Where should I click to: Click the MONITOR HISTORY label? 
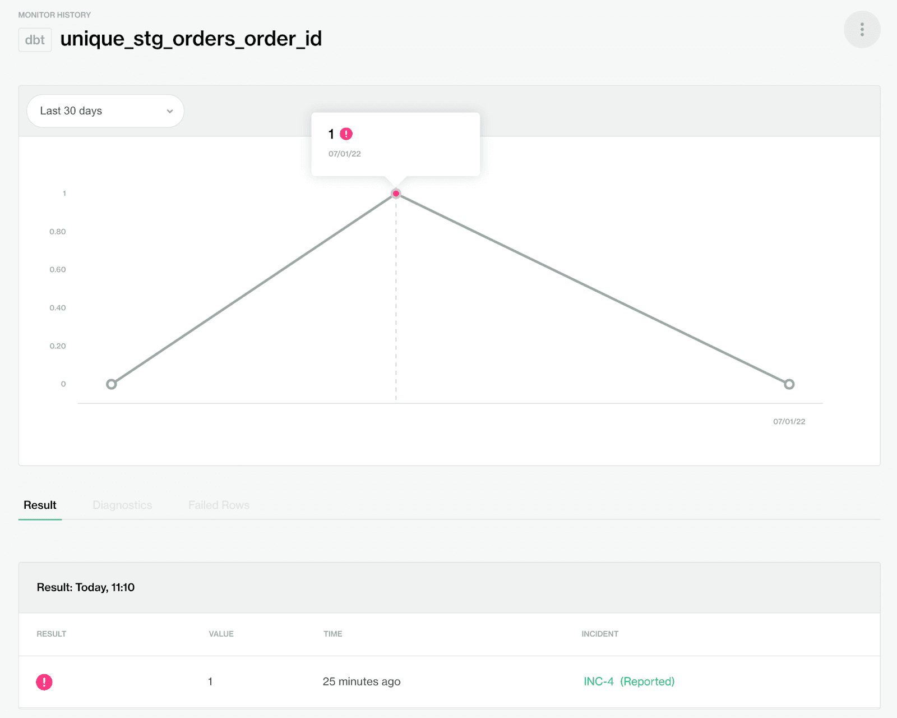54,15
